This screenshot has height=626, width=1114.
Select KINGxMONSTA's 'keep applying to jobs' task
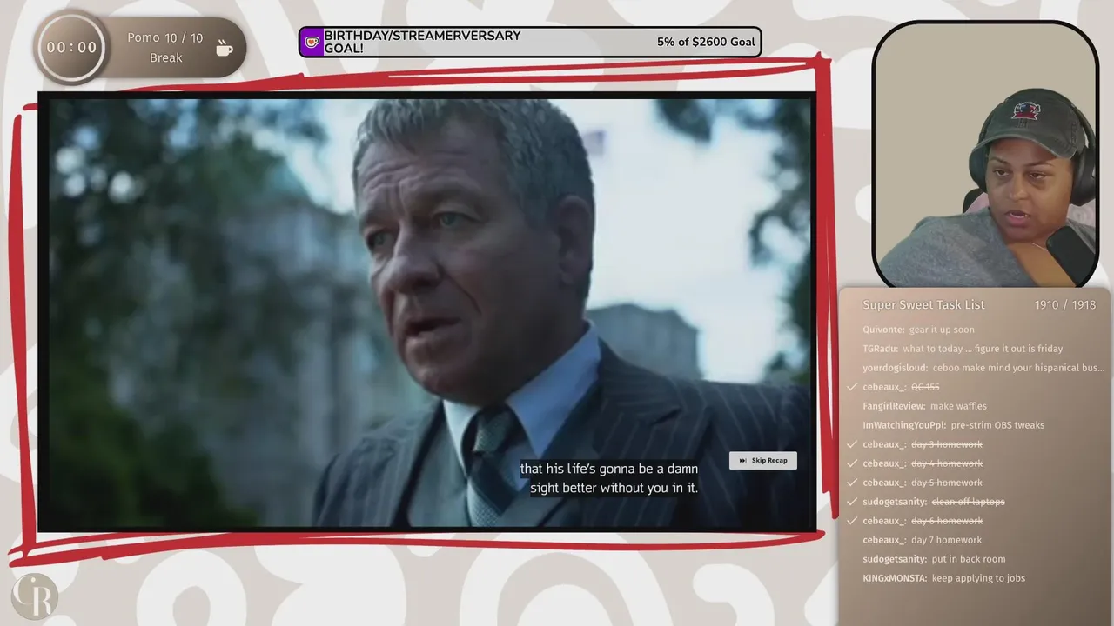click(978, 578)
